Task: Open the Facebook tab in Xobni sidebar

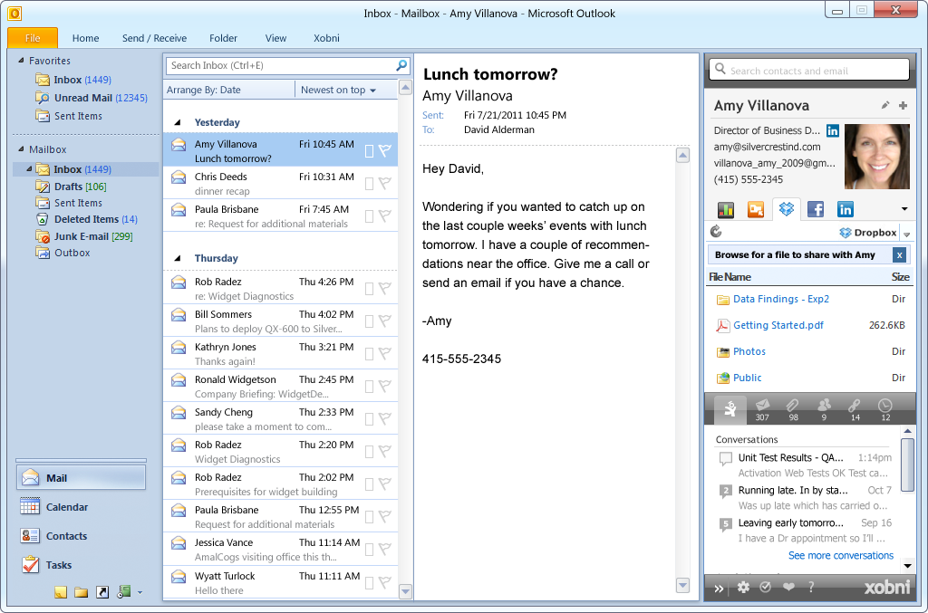Action: 816,209
